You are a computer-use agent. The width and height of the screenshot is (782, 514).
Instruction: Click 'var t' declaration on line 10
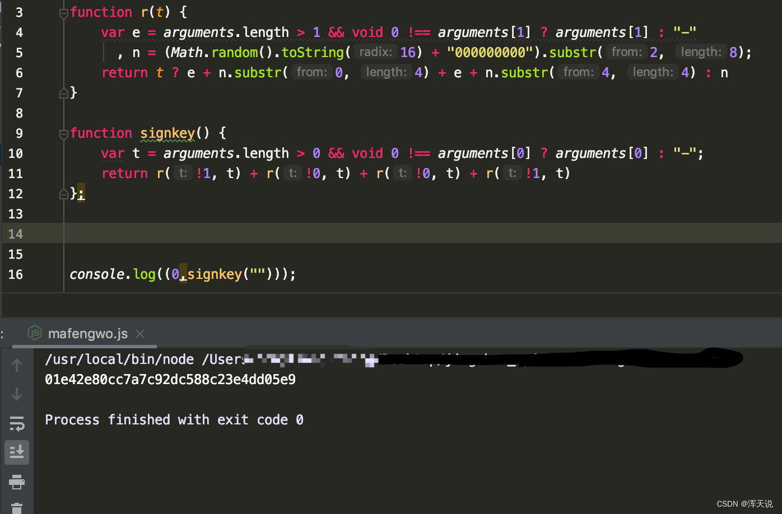[x=120, y=153]
